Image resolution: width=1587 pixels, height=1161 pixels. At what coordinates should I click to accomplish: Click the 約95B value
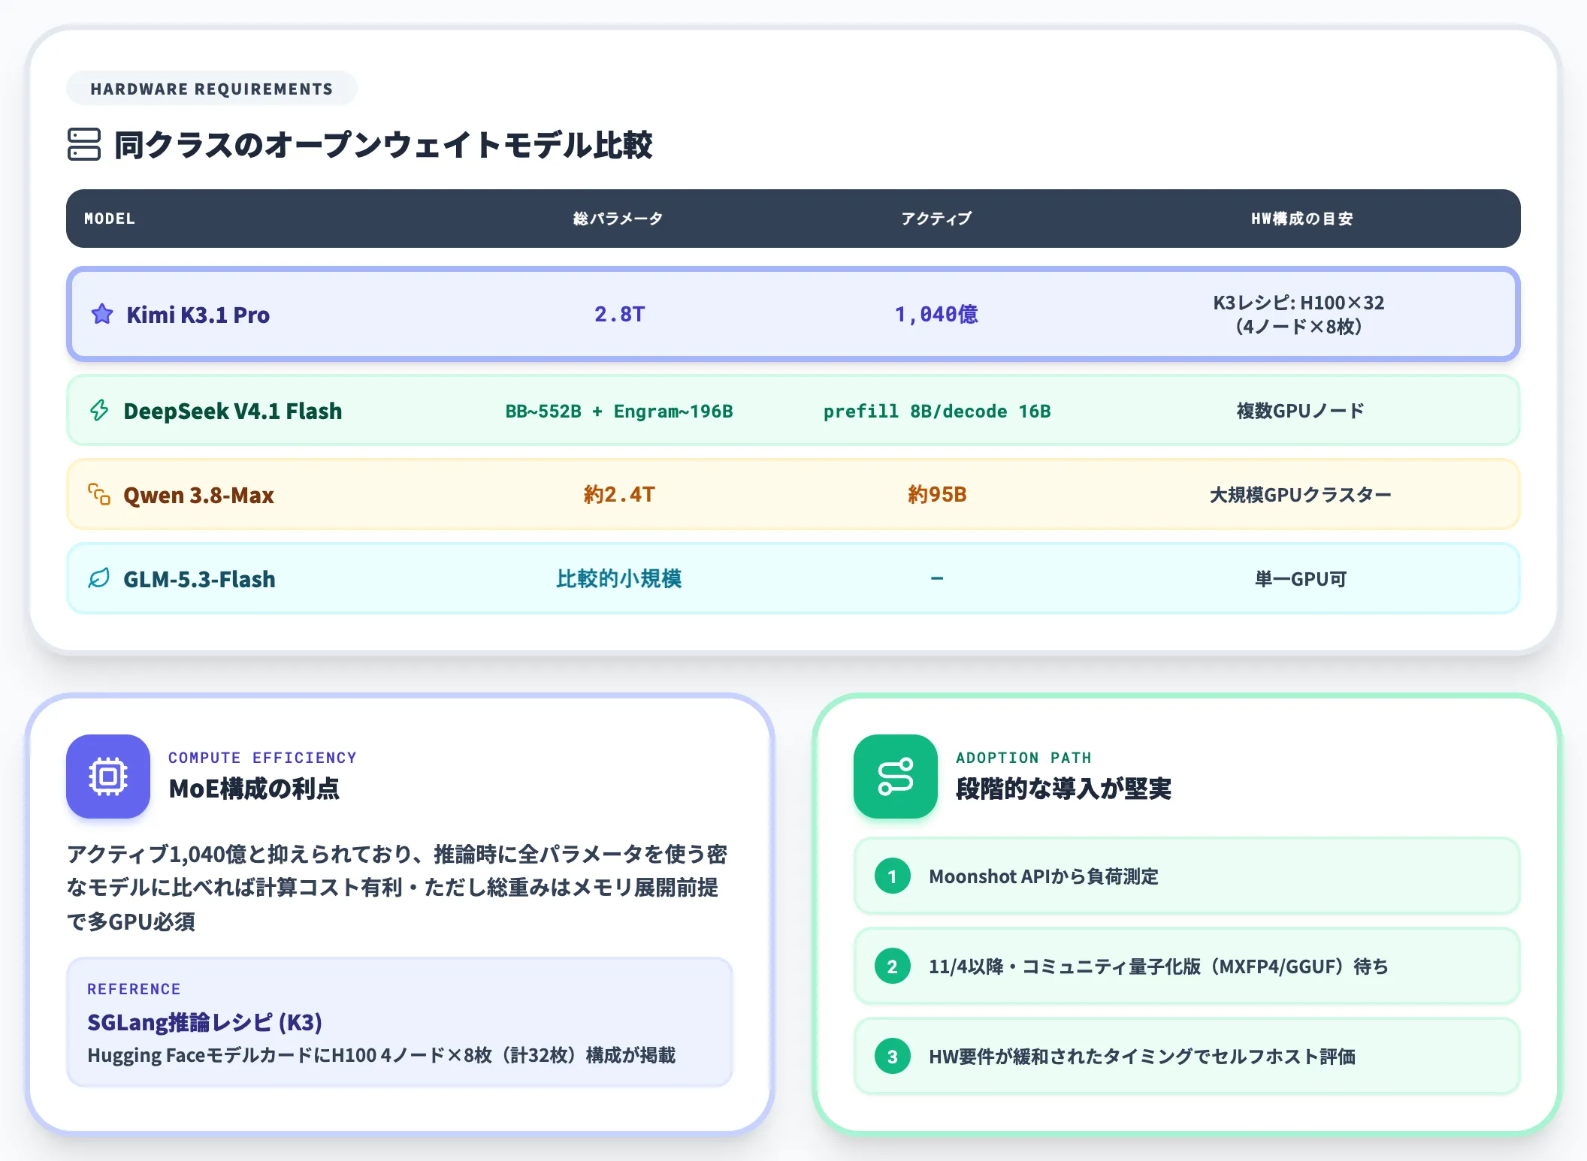coord(937,494)
